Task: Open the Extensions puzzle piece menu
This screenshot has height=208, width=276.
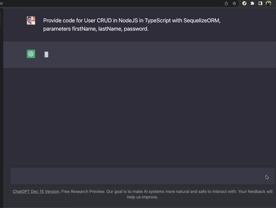Action: click(252, 3)
